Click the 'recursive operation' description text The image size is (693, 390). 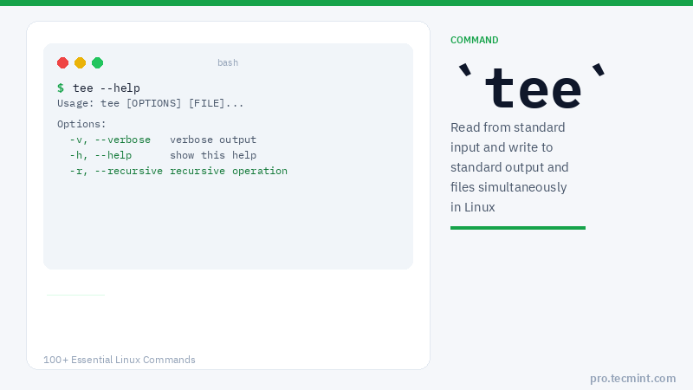[229, 171]
